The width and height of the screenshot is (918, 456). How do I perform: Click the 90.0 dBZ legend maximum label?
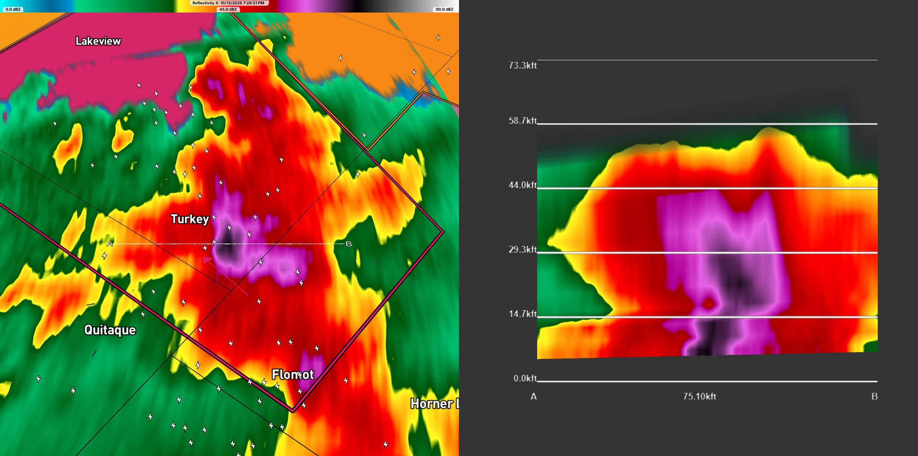coord(444,9)
